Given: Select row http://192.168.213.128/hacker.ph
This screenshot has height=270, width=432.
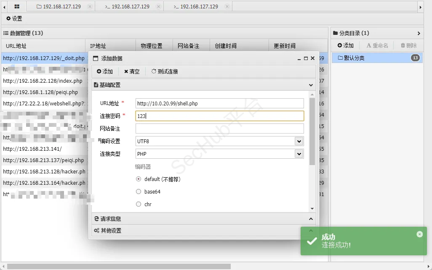Looking at the screenshot, I should [44, 172].
